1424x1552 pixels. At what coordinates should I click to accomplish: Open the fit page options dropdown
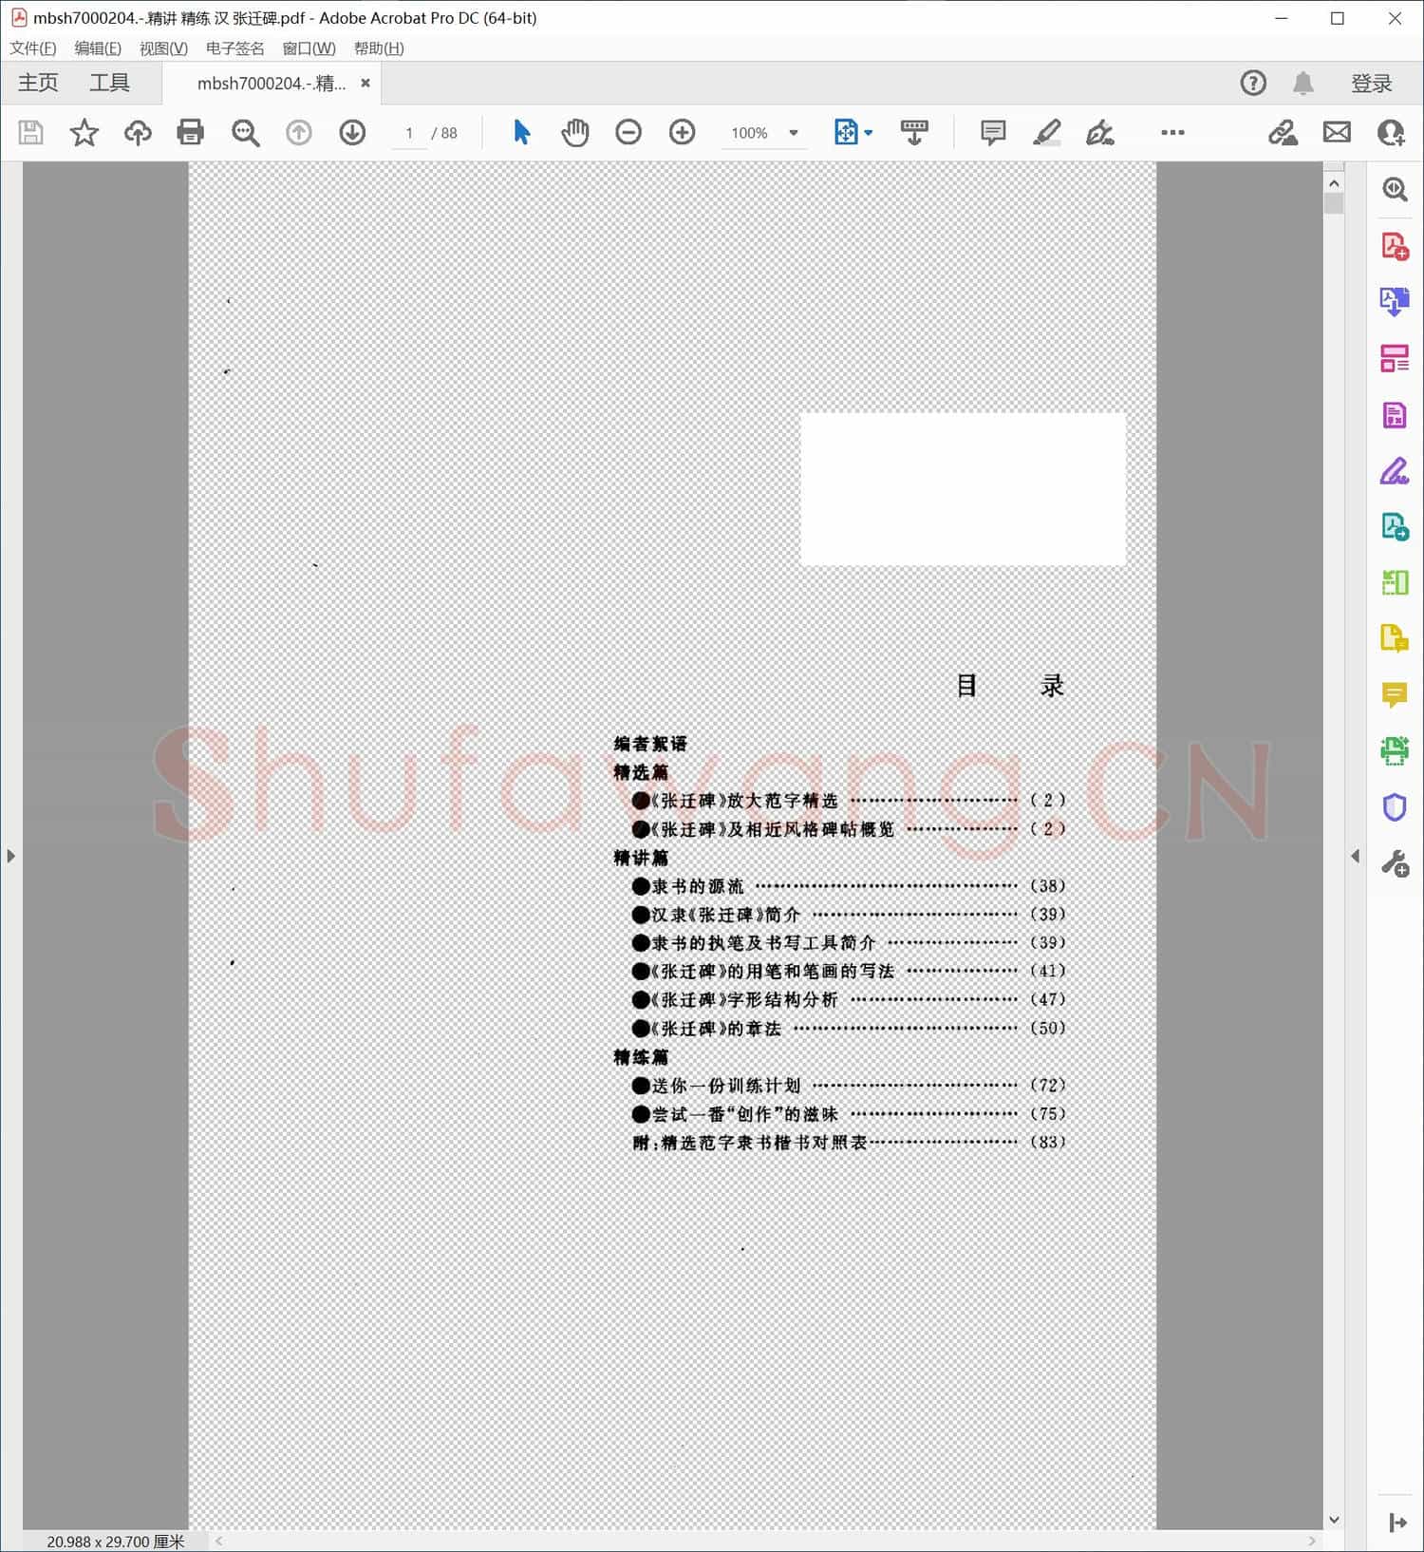click(x=868, y=133)
